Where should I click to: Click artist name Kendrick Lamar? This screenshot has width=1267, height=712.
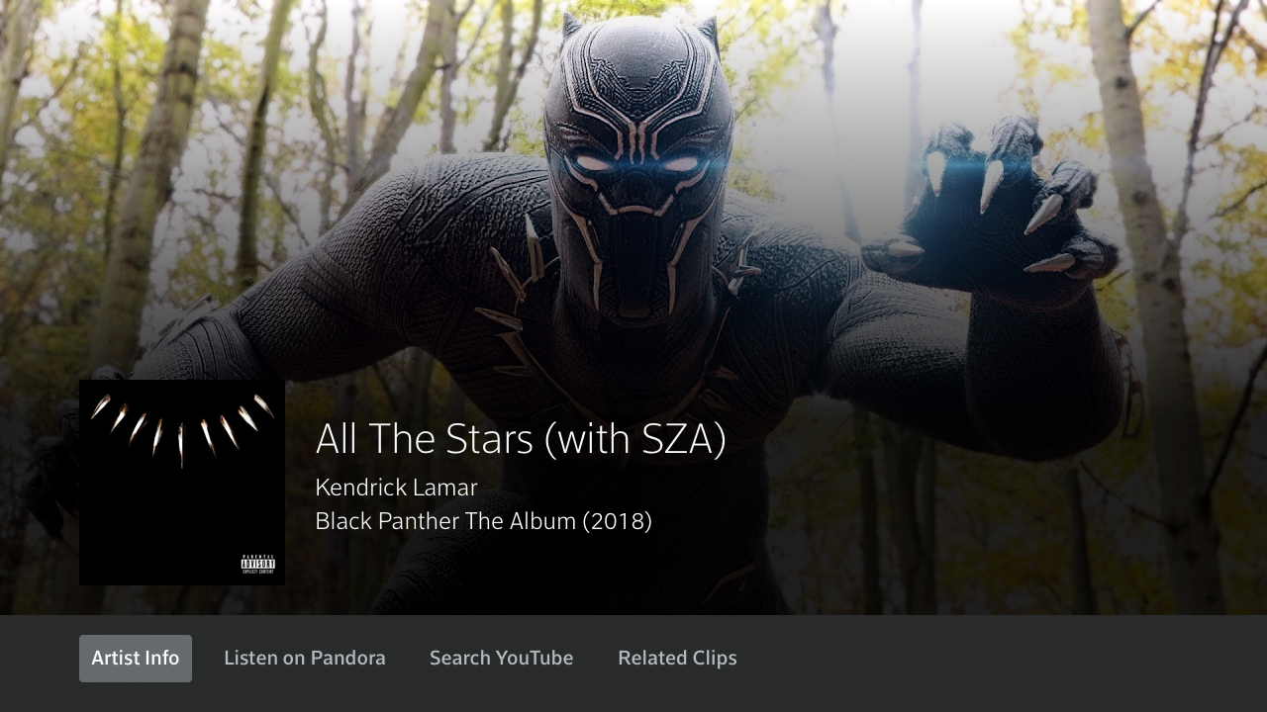tap(396, 488)
